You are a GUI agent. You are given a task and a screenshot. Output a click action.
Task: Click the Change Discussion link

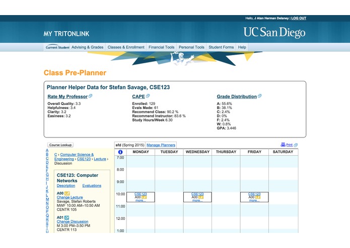(x=73, y=221)
